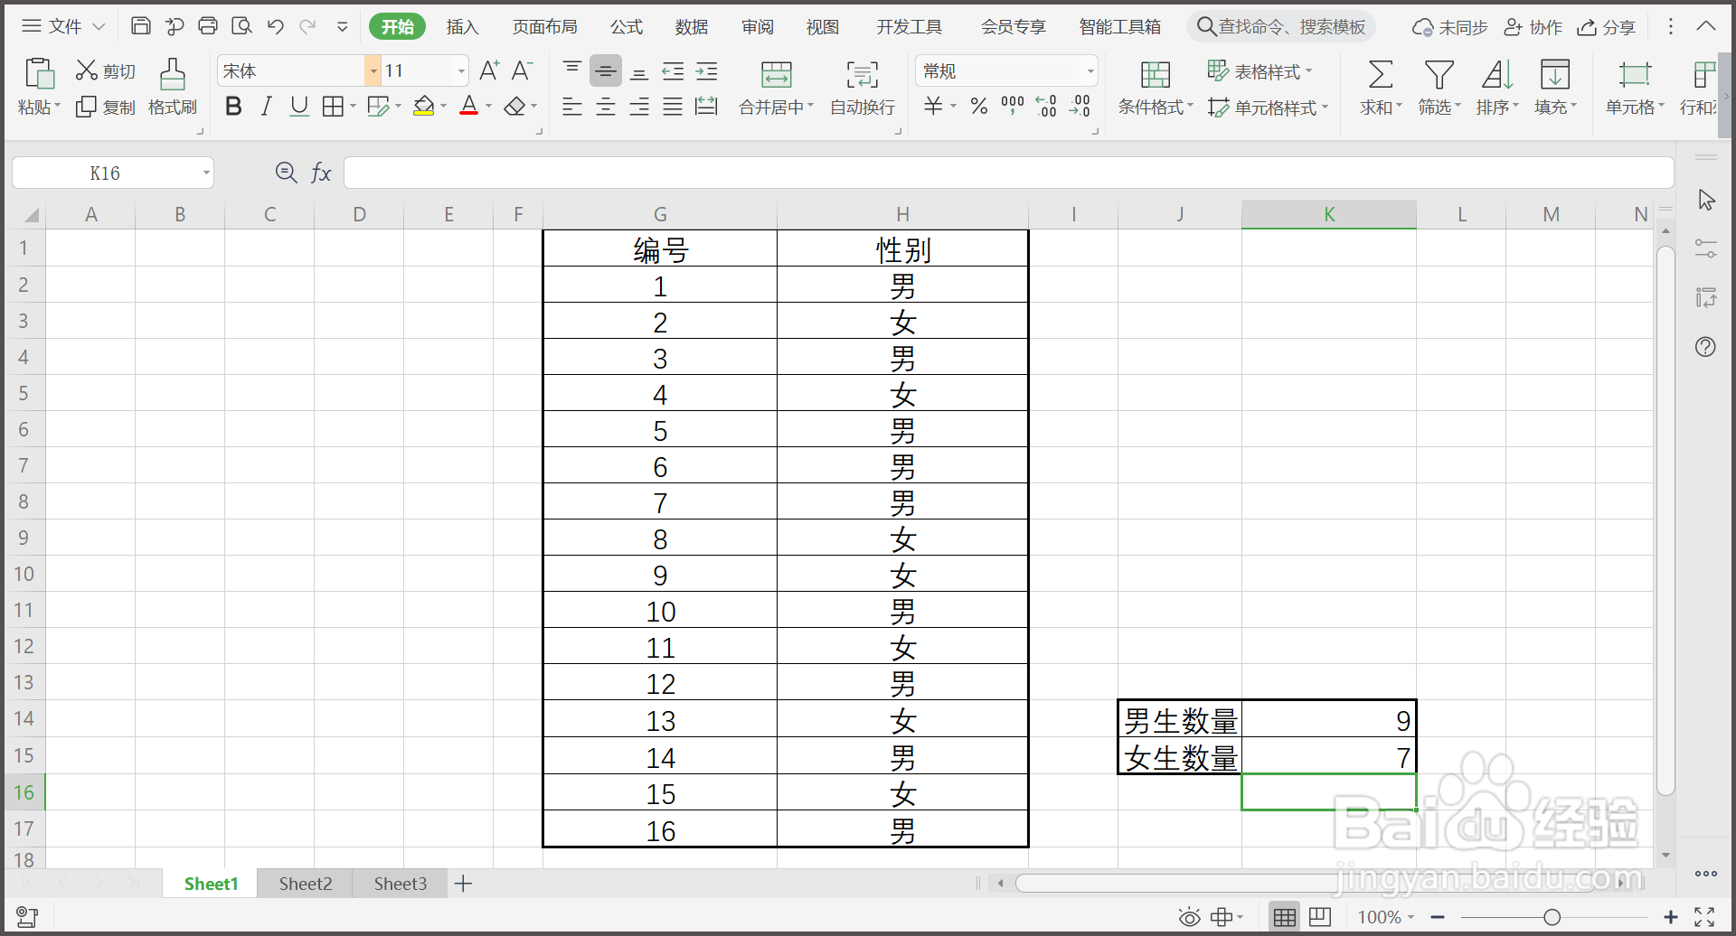This screenshot has width=1736, height=936.
Task: Click the Redo arrow icon
Action: 308,26
